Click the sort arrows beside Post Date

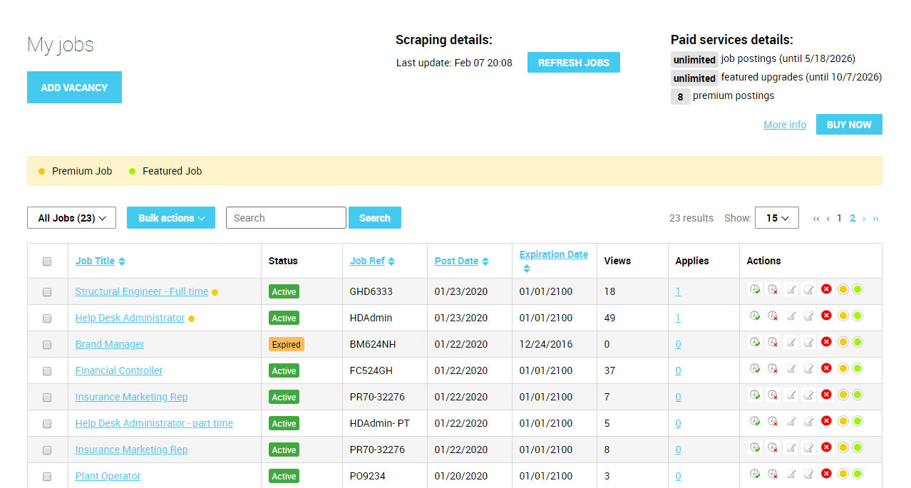tap(485, 261)
